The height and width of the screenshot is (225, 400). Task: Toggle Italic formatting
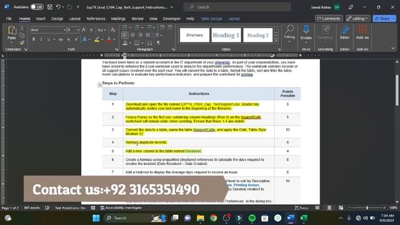[x=41, y=39]
